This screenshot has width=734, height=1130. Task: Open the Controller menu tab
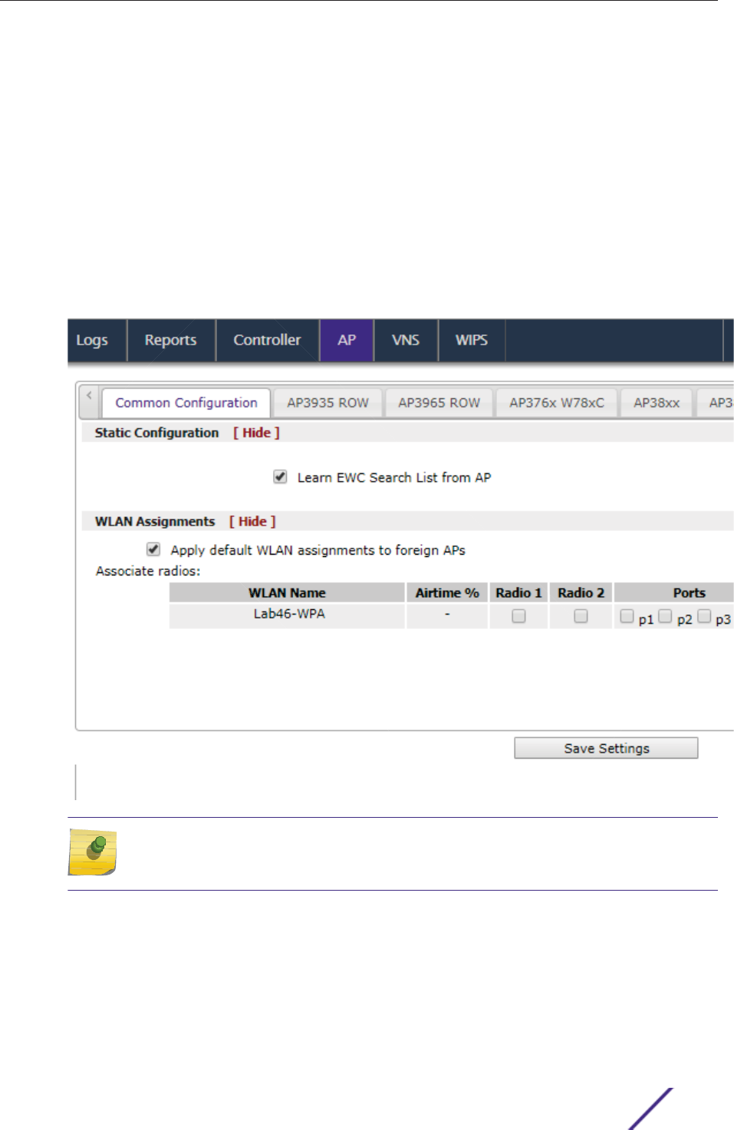[x=267, y=340]
